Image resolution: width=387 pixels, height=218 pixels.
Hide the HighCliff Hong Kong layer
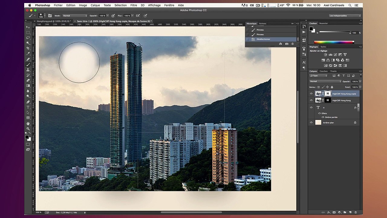pos(311,100)
